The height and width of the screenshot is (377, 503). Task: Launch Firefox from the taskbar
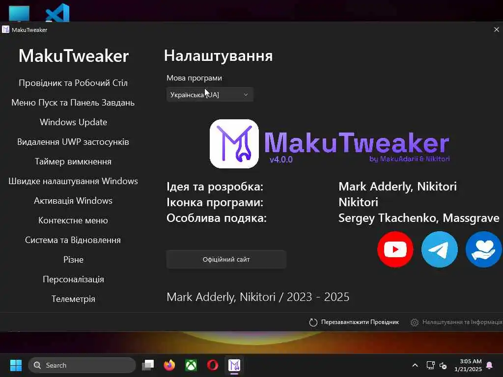point(169,365)
